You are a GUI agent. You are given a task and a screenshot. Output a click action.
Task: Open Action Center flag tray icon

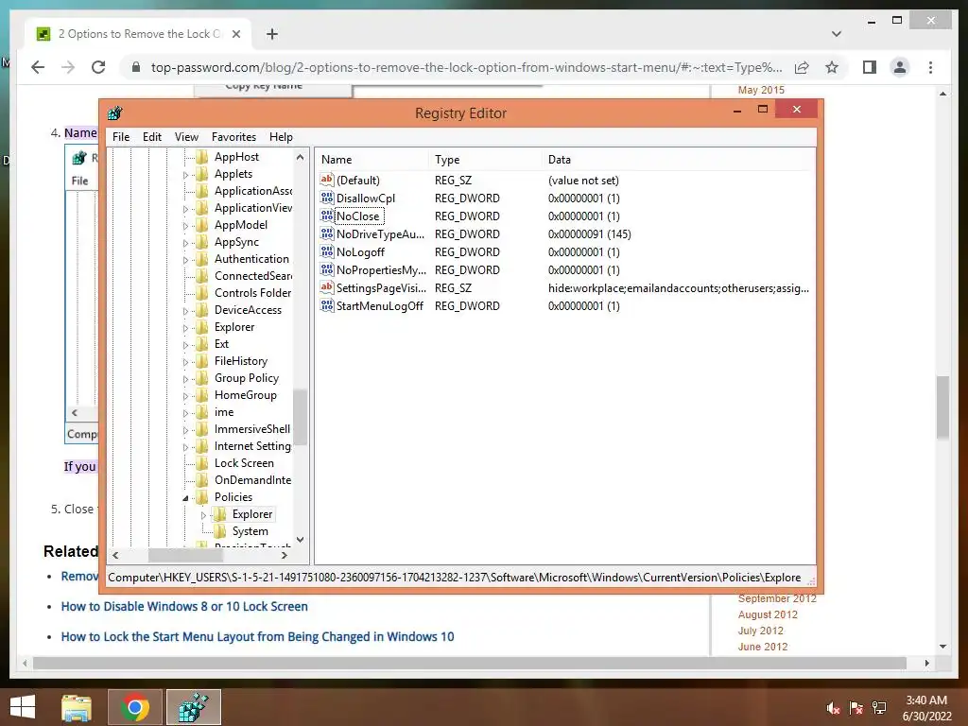pyautogui.click(x=856, y=708)
